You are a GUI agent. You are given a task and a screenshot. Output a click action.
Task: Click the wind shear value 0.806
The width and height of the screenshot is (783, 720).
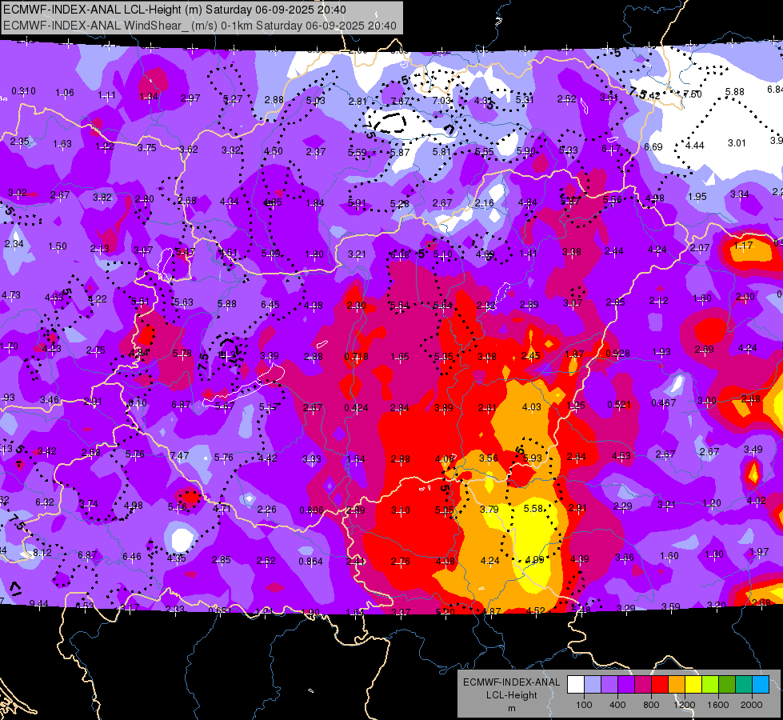(x=311, y=510)
